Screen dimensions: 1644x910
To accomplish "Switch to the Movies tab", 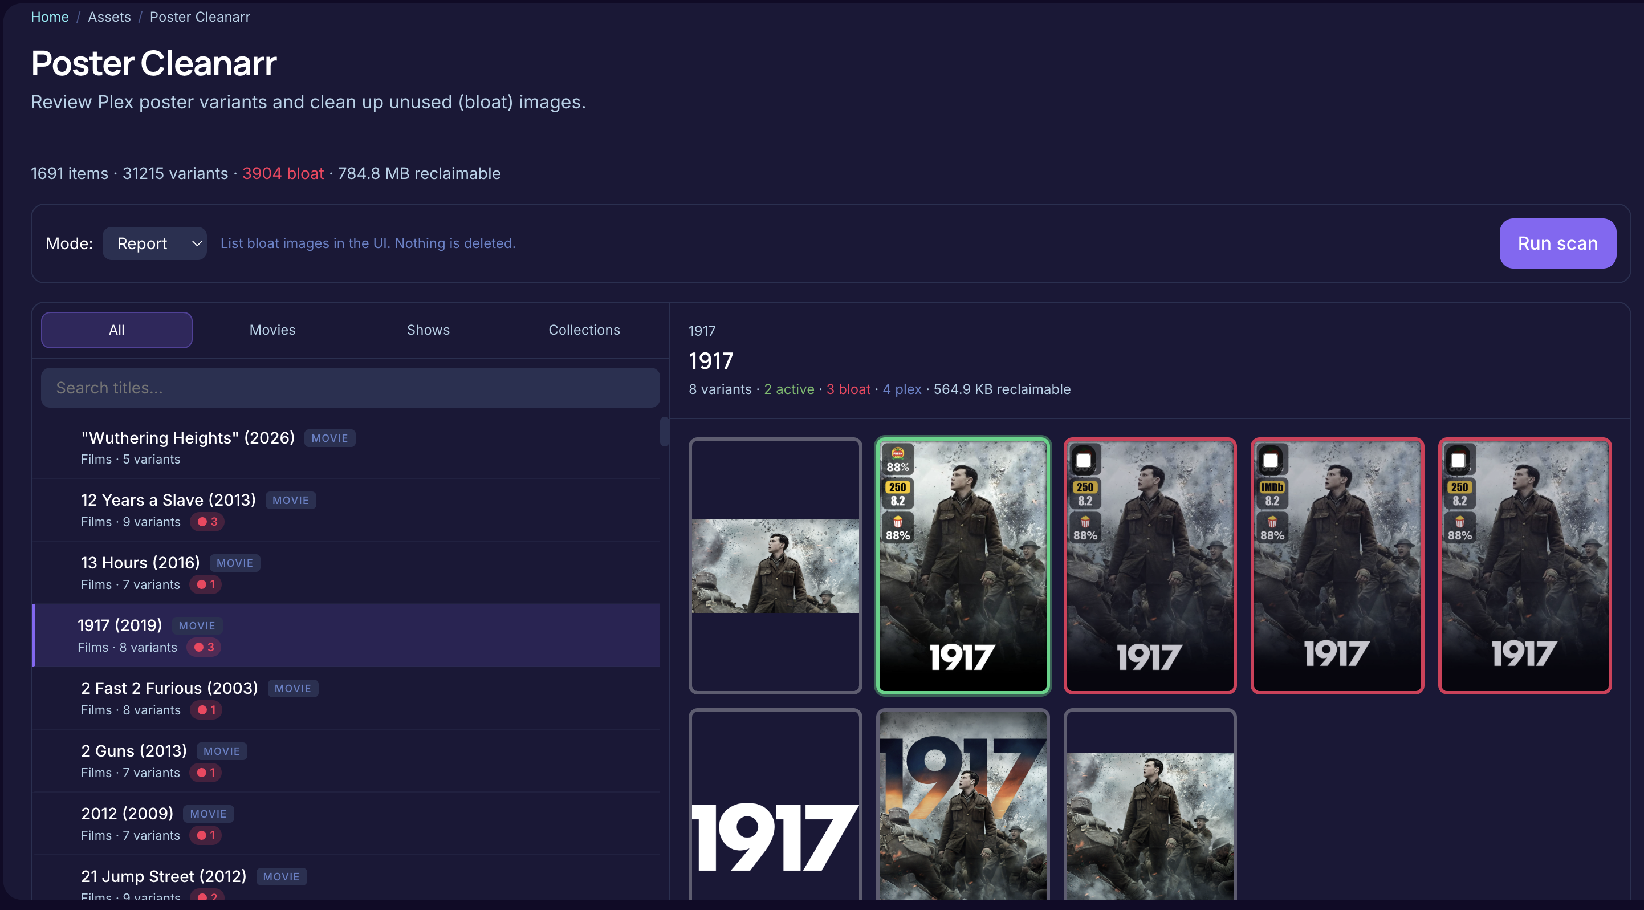I will pyautogui.click(x=272, y=330).
